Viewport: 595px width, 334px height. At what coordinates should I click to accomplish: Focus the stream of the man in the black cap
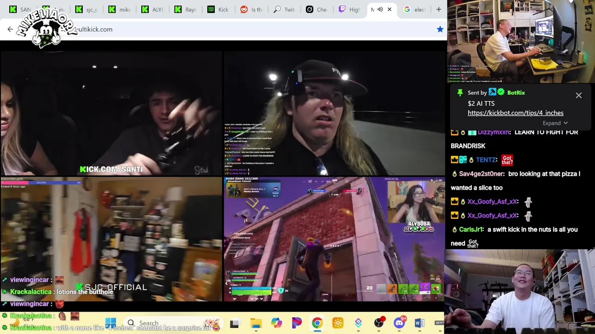334,113
